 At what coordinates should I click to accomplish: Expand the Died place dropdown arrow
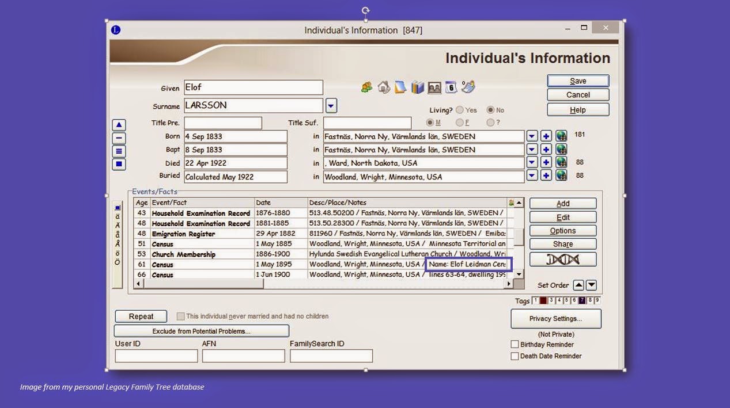(532, 163)
